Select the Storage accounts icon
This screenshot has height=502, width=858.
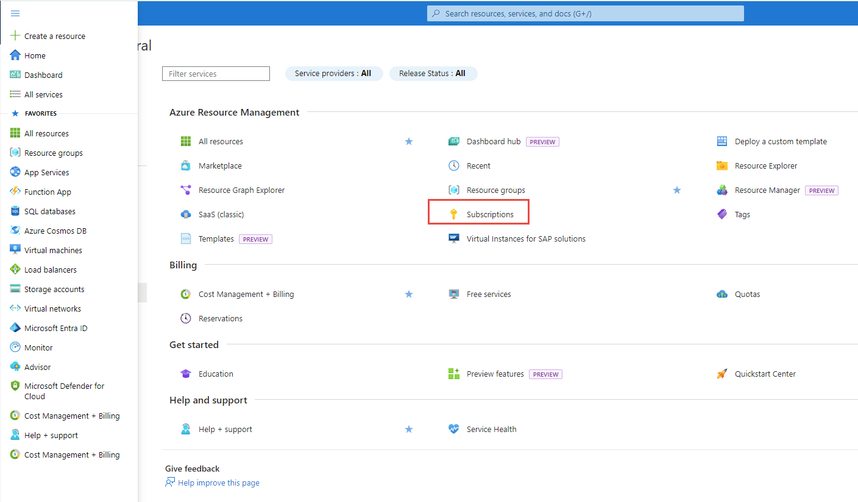(15, 289)
